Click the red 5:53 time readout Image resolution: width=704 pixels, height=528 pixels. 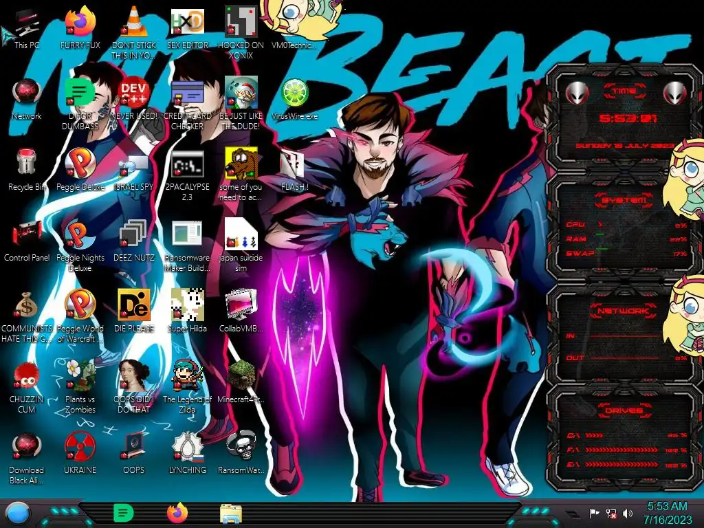[x=628, y=118]
